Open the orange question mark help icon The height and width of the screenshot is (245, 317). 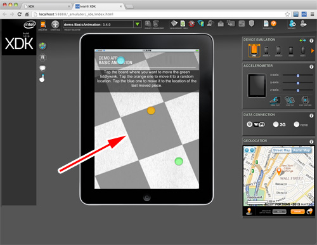click(x=273, y=23)
